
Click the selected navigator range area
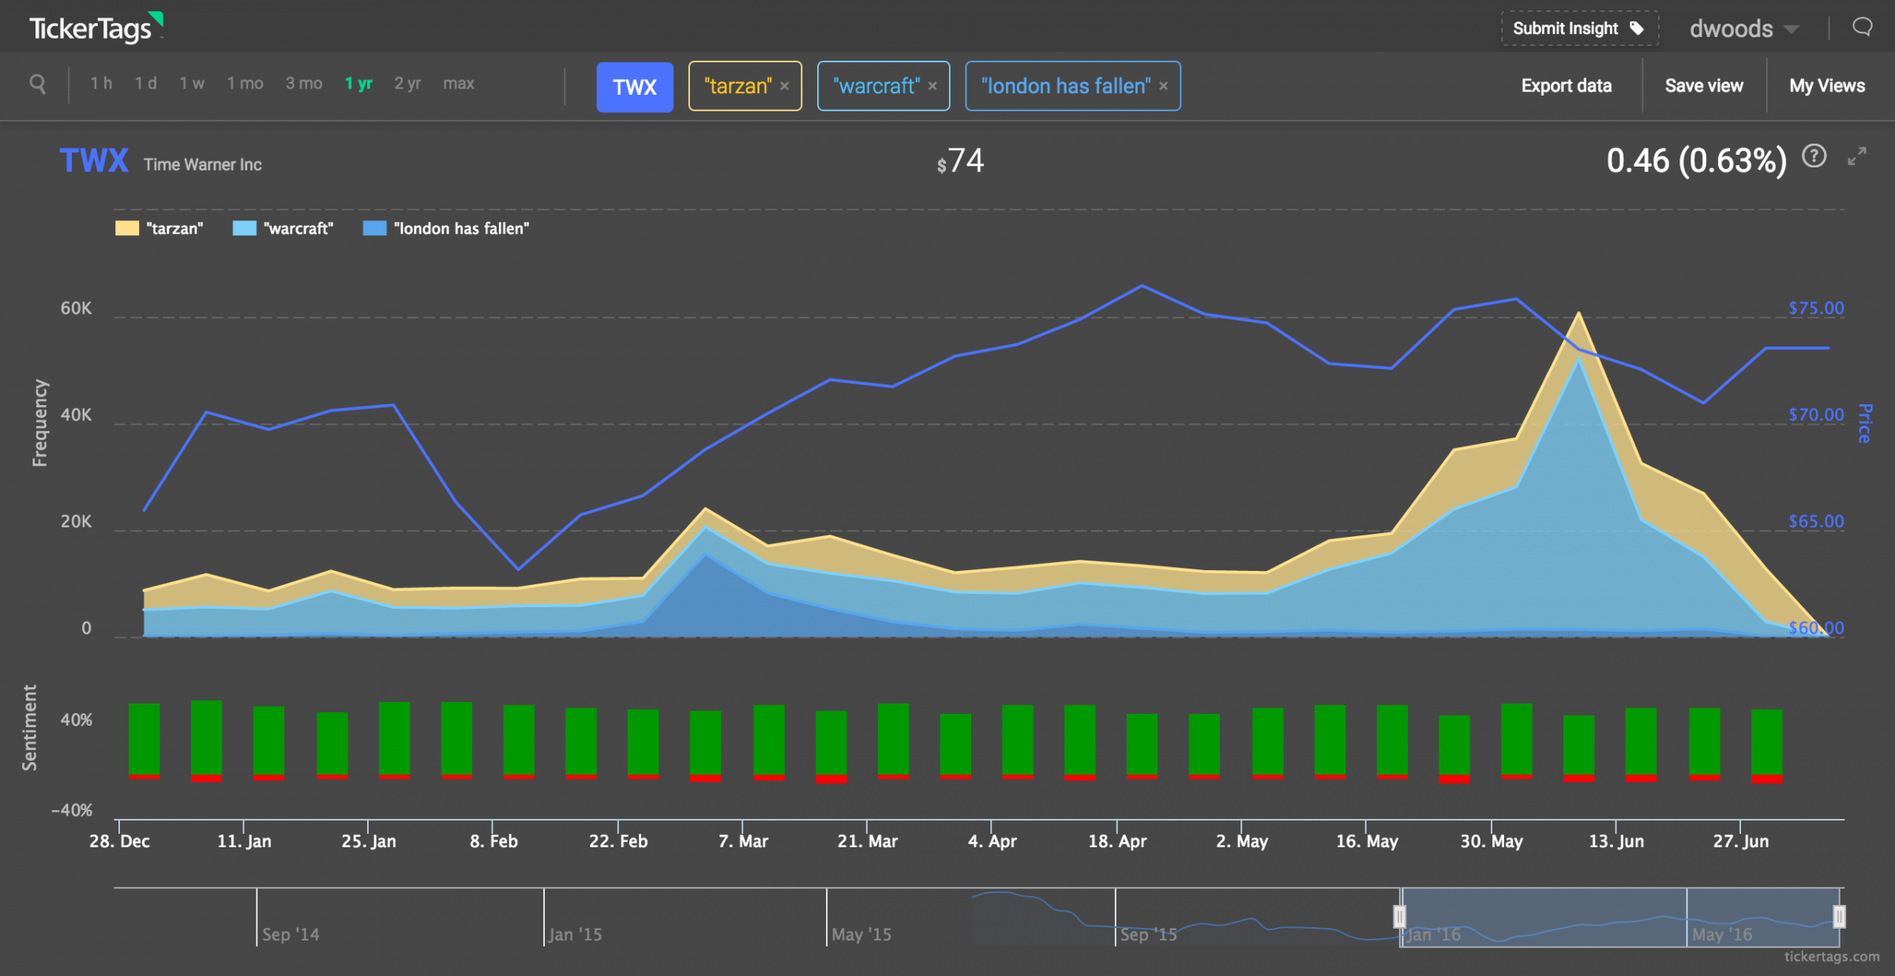(x=1619, y=917)
